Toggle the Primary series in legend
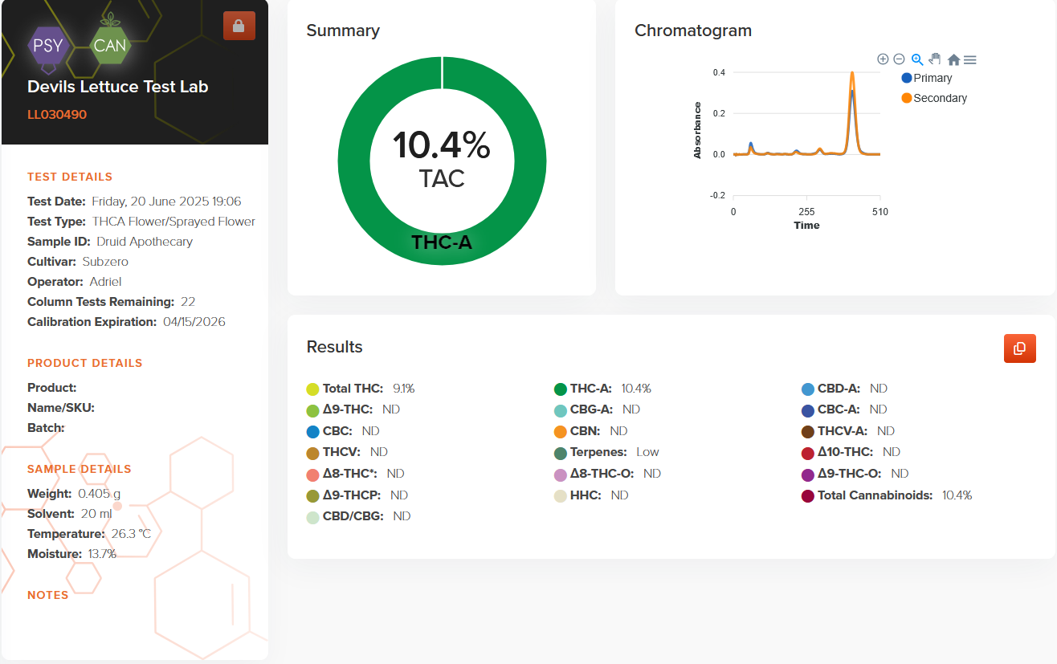This screenshot has width=1057, height=664. coord(926,78)
